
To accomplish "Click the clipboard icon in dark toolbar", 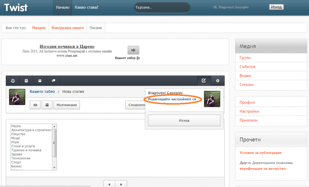I will [26, 81].
